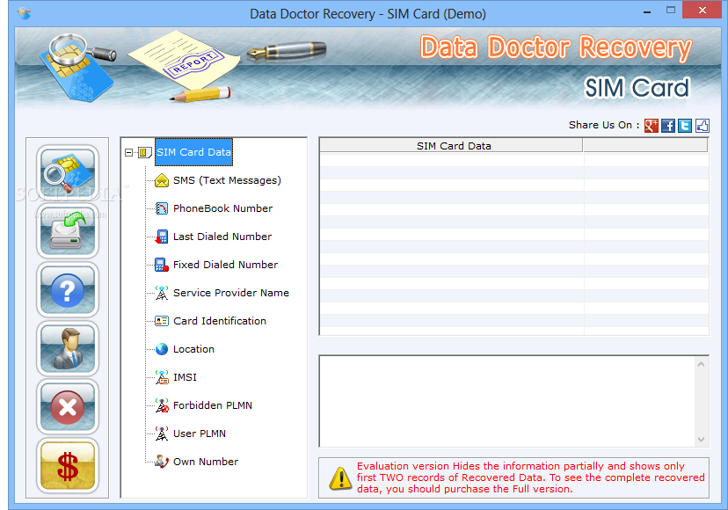Click inside the lower details text box
Viewport: 728px width, 510px height.
[x=508, y=401]
